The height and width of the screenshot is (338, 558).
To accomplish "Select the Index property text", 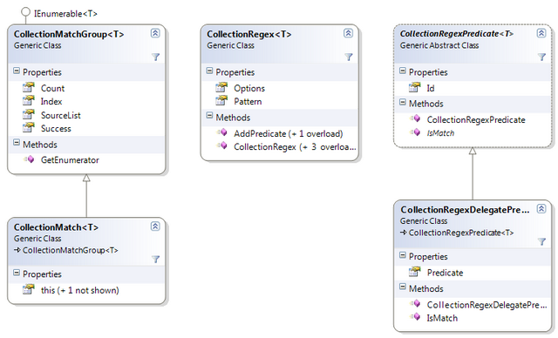I will click(x=51, y=101).
